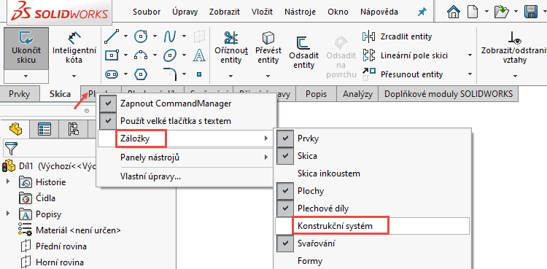The width and height of the screenshot is (547, 269).
Task: Select the Line sketch tool
Action: click(112, 36)
